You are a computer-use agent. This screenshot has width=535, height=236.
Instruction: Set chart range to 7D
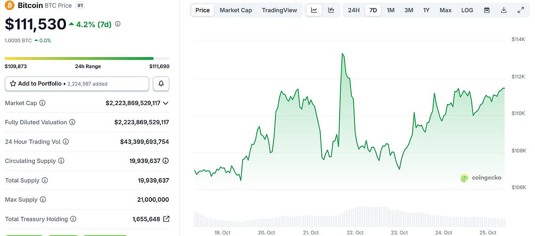[373, 10]
